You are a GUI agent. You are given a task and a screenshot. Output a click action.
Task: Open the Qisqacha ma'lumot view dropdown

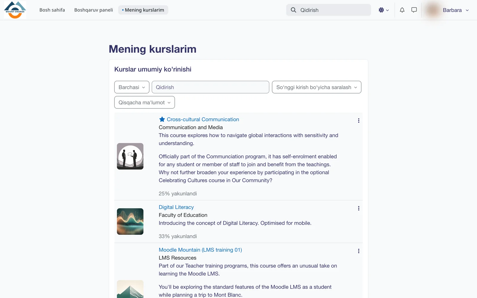pyautogui.click(x=144, y=102)
